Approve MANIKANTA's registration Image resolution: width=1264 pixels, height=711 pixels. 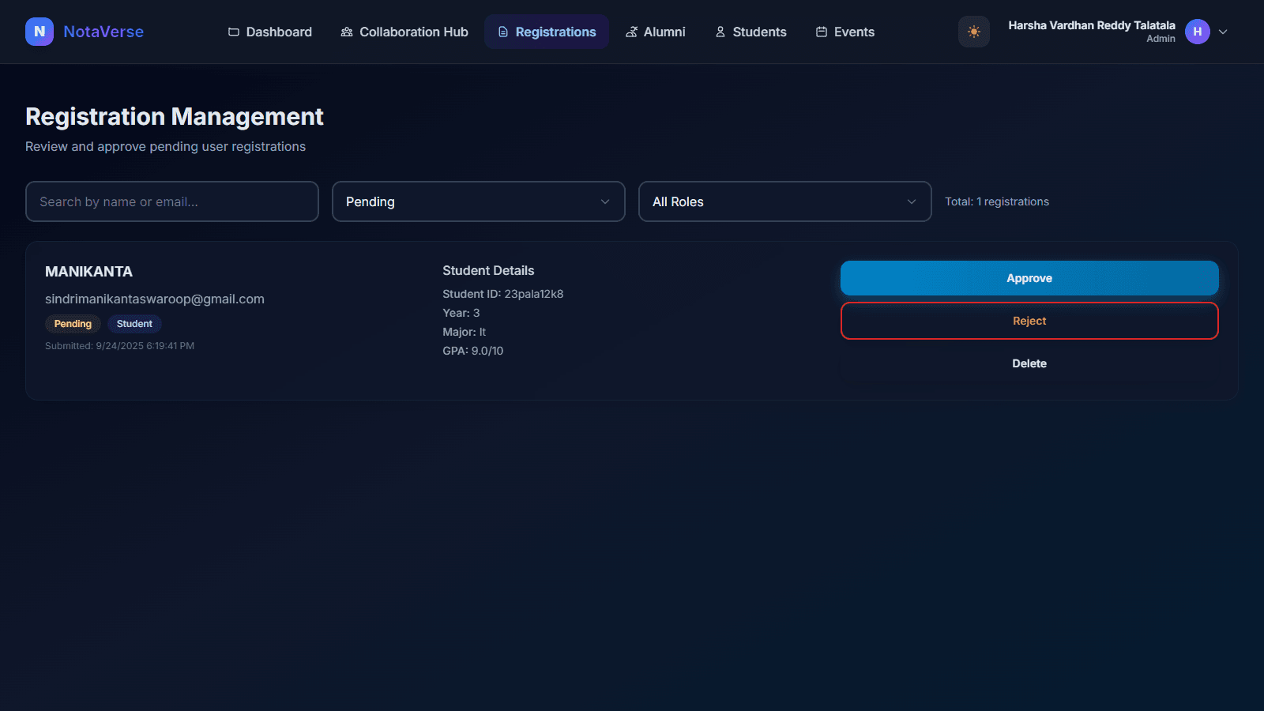tap(1029, 278)
